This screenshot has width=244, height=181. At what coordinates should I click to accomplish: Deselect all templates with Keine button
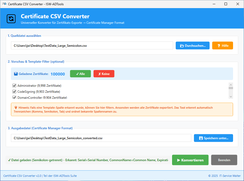(x=104, y=74)
